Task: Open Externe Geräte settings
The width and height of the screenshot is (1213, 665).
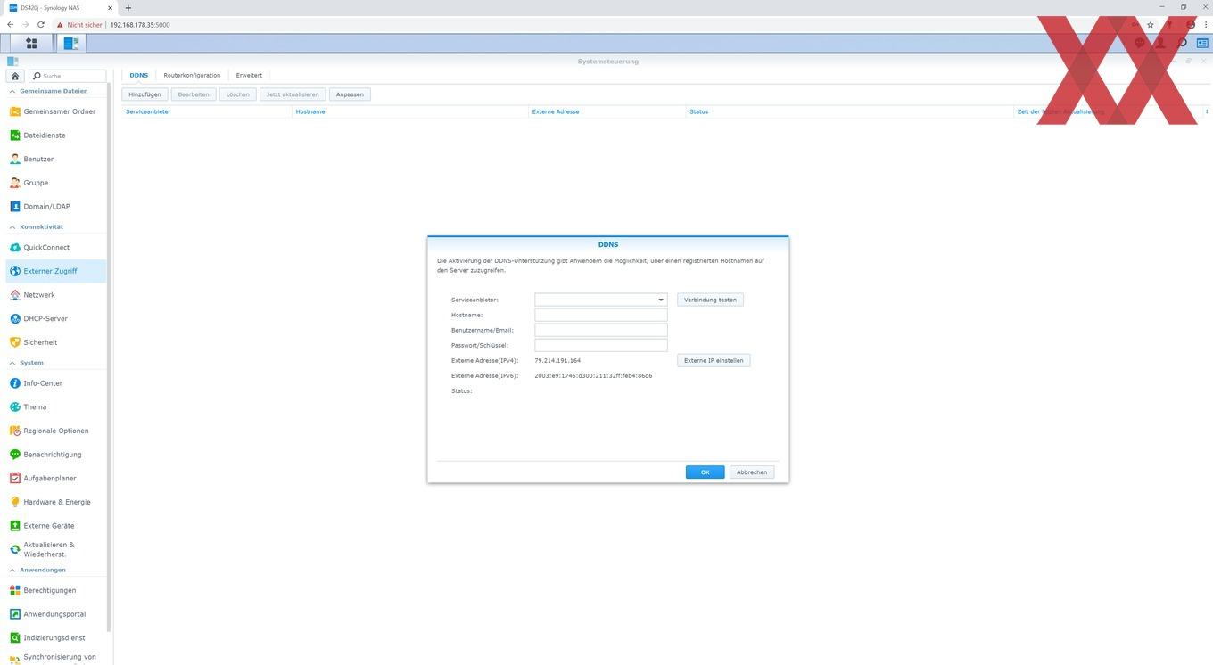Action: (x=56, y=525)
